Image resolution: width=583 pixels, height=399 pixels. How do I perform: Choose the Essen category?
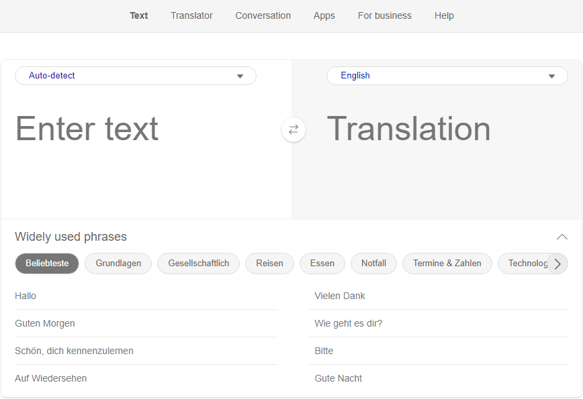[322, 264]
